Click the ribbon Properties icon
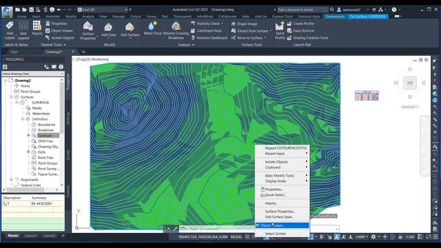 pos(48,23)
